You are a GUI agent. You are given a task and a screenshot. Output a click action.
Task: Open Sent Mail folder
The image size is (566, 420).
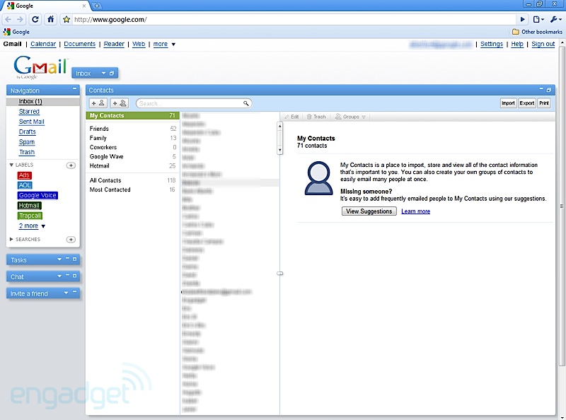pos(31,122)
